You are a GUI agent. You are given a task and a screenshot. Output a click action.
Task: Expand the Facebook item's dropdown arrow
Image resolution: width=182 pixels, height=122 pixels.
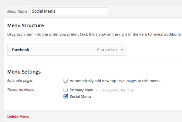click(122, 50)
